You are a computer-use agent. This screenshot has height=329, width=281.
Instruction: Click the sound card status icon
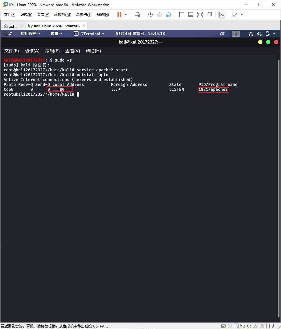(x=249, y=326)
